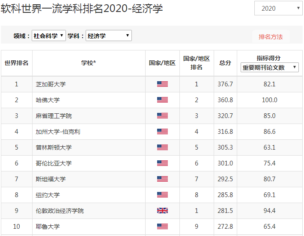Open the 学科 经济学 dropdown

(x=109, y=35)
